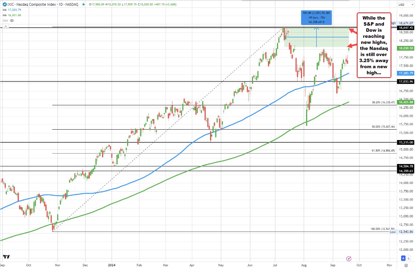Toggle SMA visibility with the crossed-eye icon
The height and width of the screenshot is (269, 415).
[12, 21]
